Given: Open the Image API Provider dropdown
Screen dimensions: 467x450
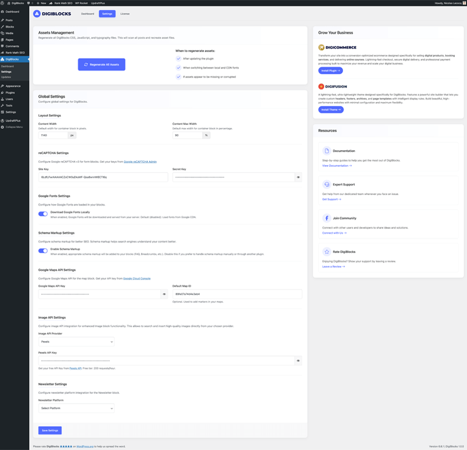Looking at the screenshot, I should click(x=76, y=341).
